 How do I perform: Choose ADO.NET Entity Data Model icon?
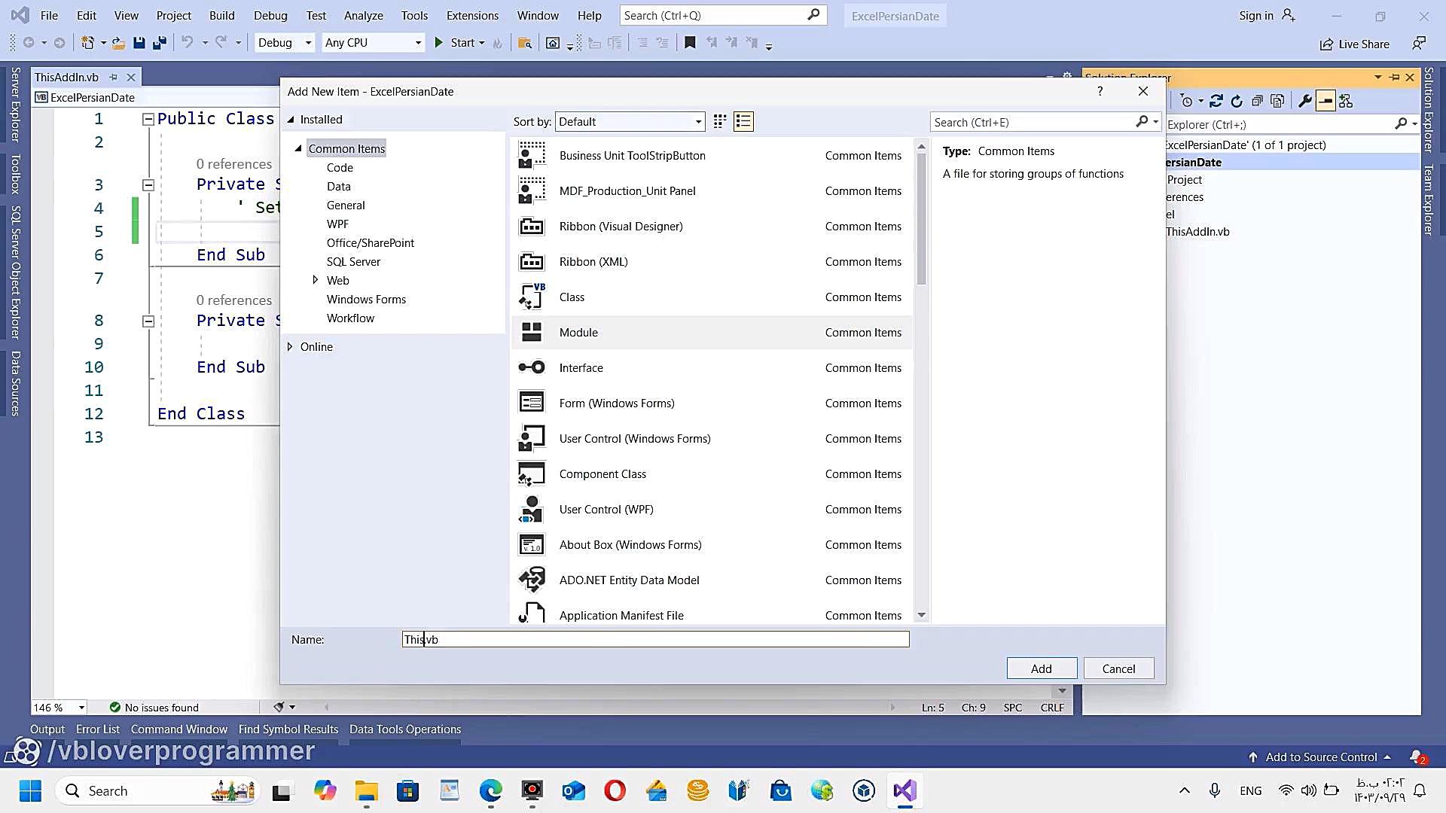pos(532,580)
